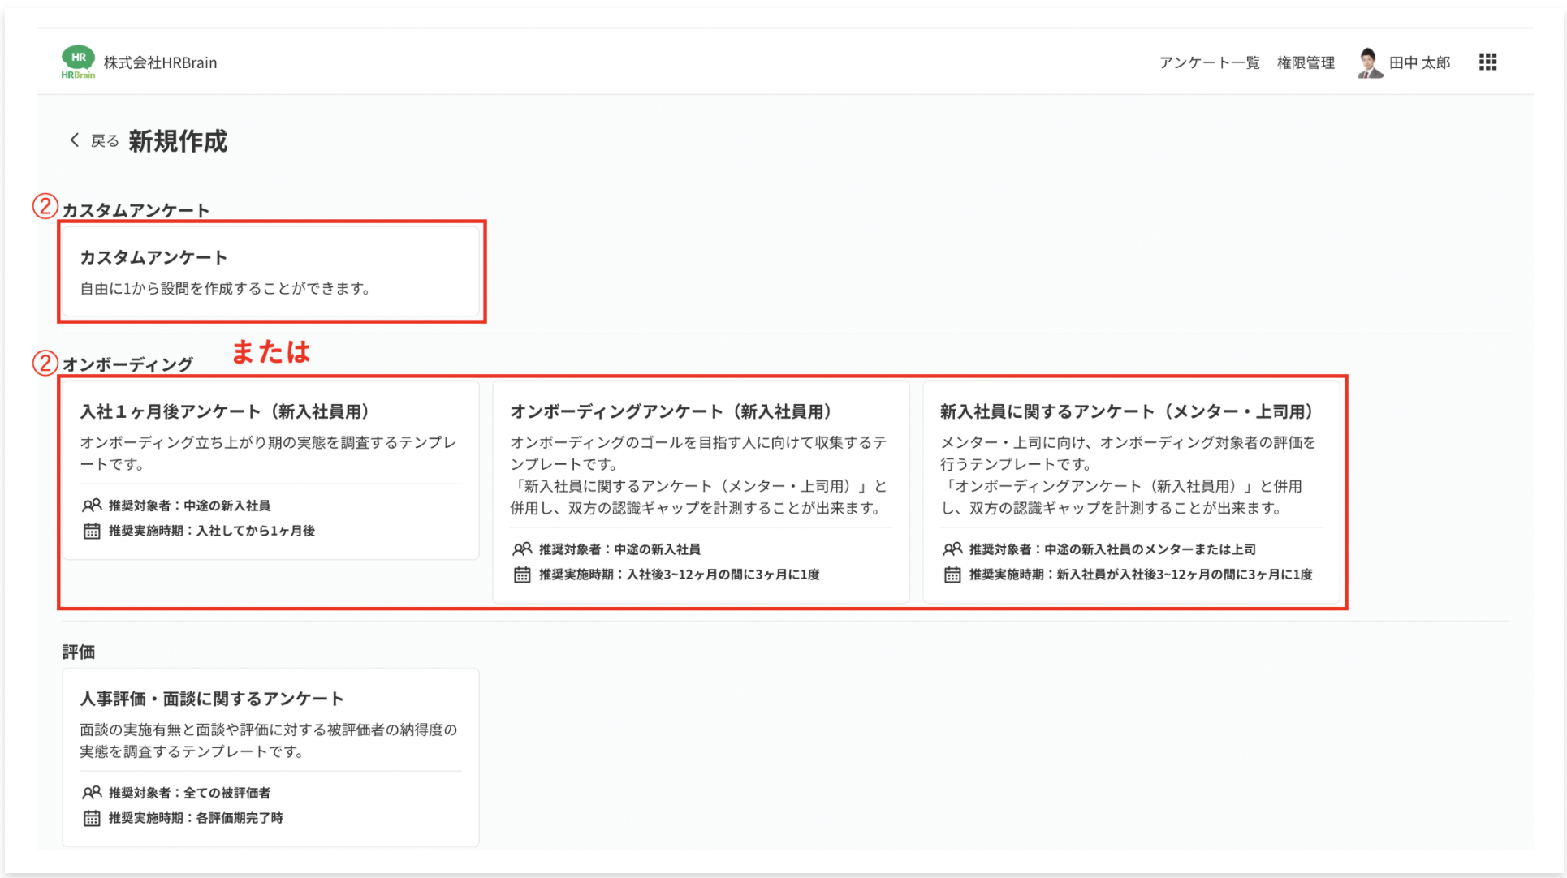
Task: Click text 推奨対象者：中途の新入社員 in 入社1ヶ月後 card
Action: pos(189,506)
